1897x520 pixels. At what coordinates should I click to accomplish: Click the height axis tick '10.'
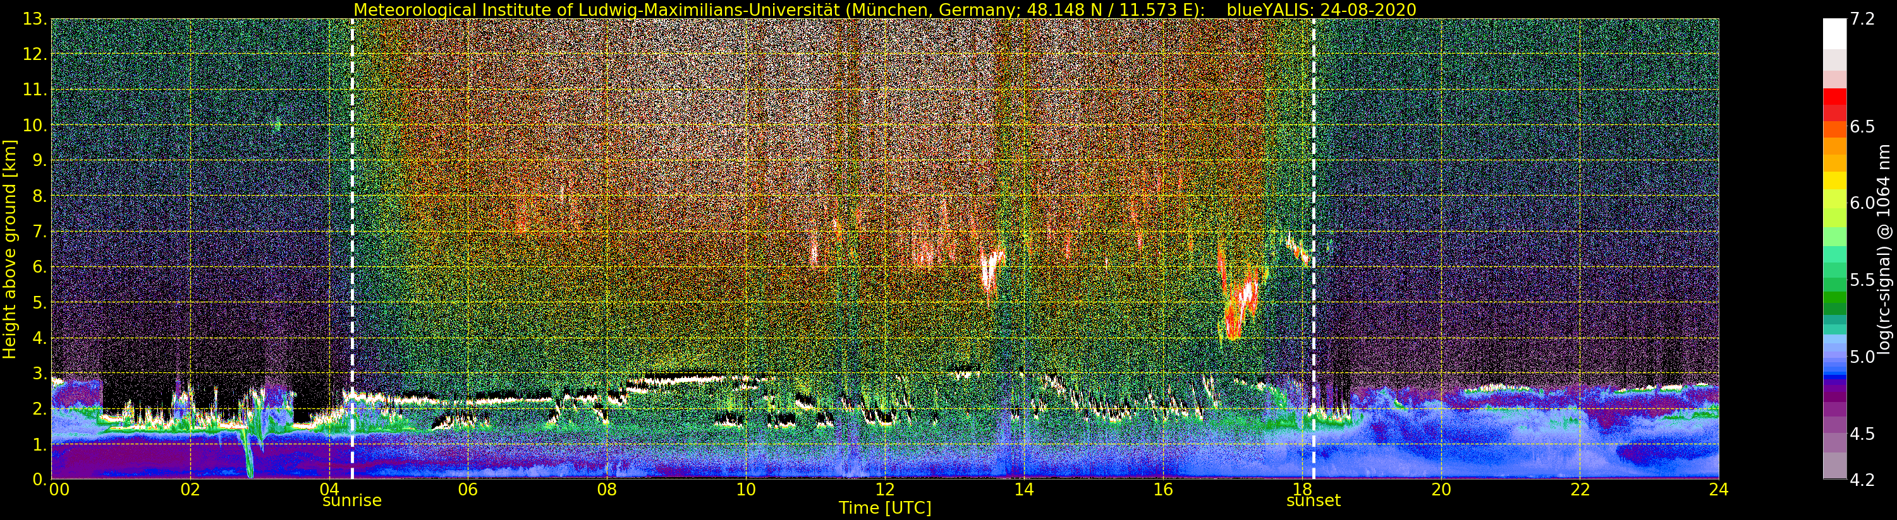36,125
